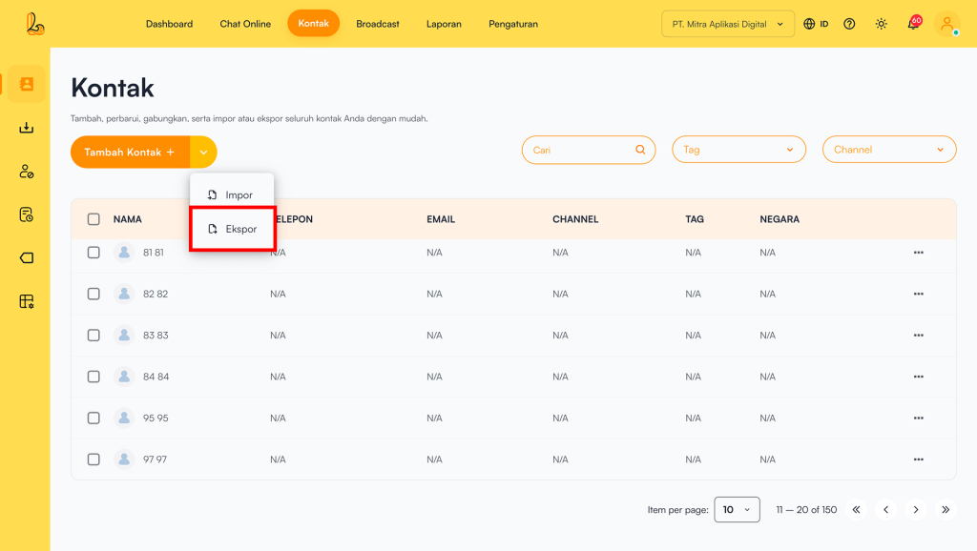The width and height of the screenshot is (977, 551).
Task: Expand the Tag filter dropdown
Action: coord(738,150)
